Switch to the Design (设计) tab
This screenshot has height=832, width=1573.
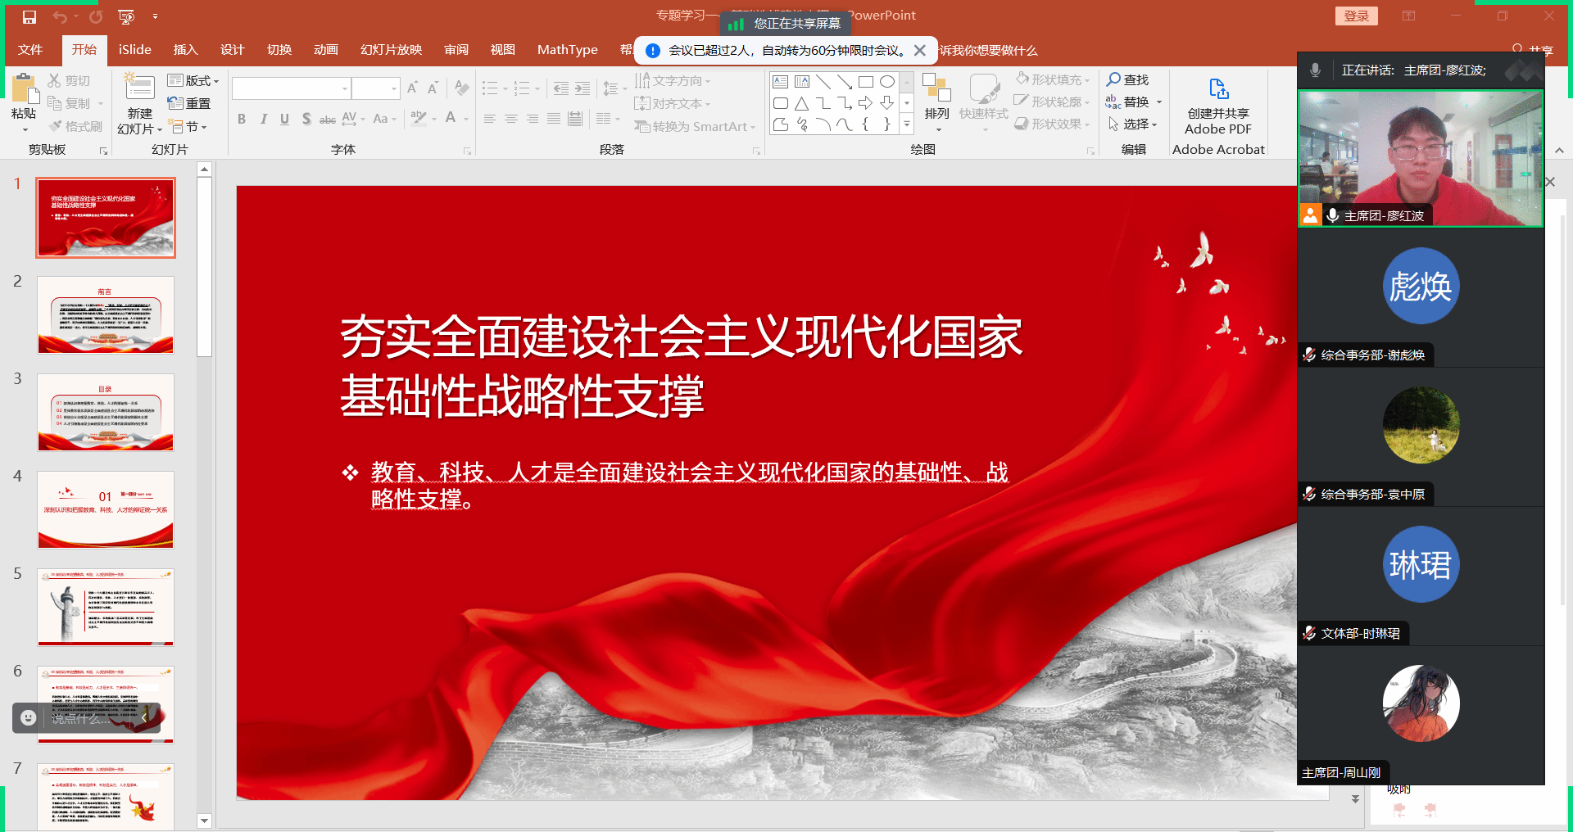click(x=232, y=50)
